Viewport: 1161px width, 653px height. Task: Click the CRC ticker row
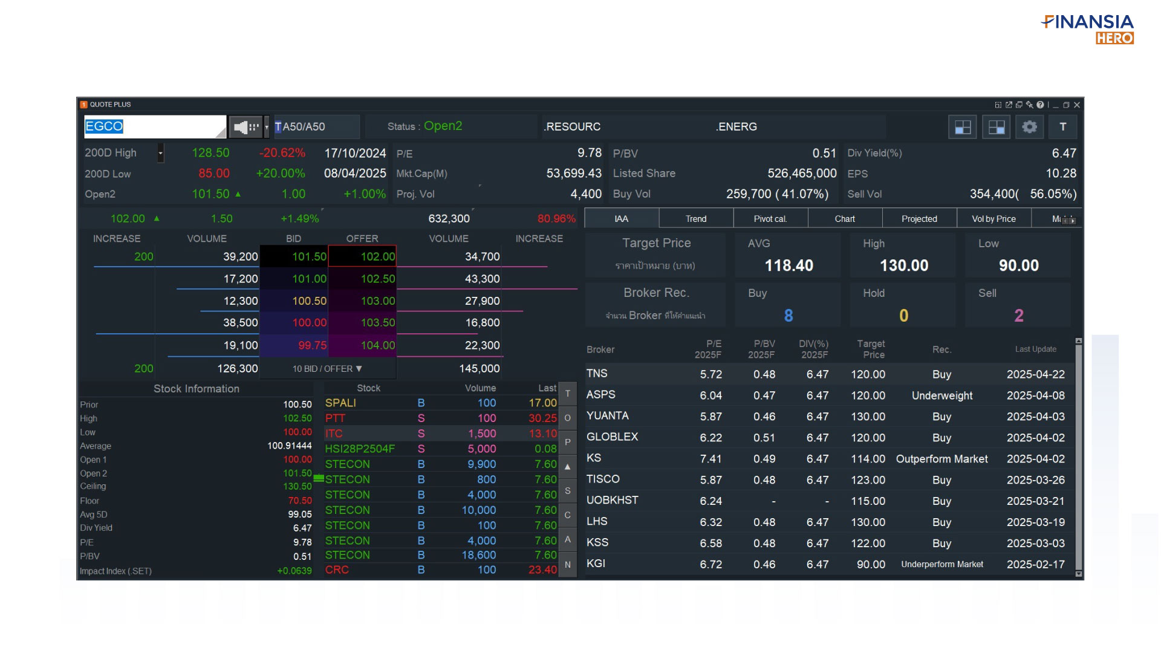click(x=441, y=570)
